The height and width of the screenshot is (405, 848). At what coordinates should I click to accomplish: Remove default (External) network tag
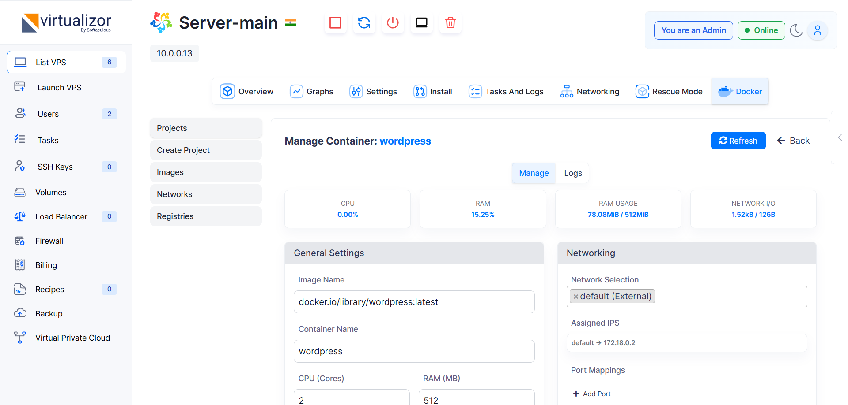click(x=576, y=297)
